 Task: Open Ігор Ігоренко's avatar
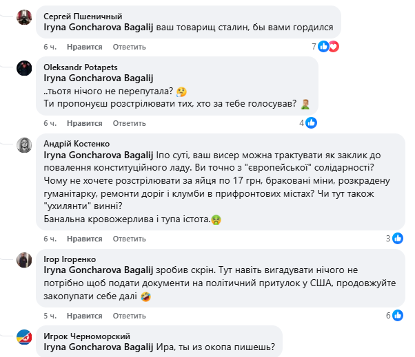click(24, 259)
